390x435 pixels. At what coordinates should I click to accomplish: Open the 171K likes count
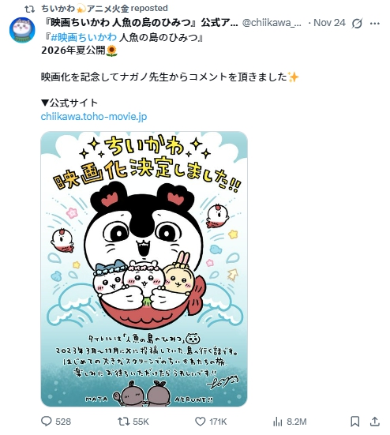218,422
